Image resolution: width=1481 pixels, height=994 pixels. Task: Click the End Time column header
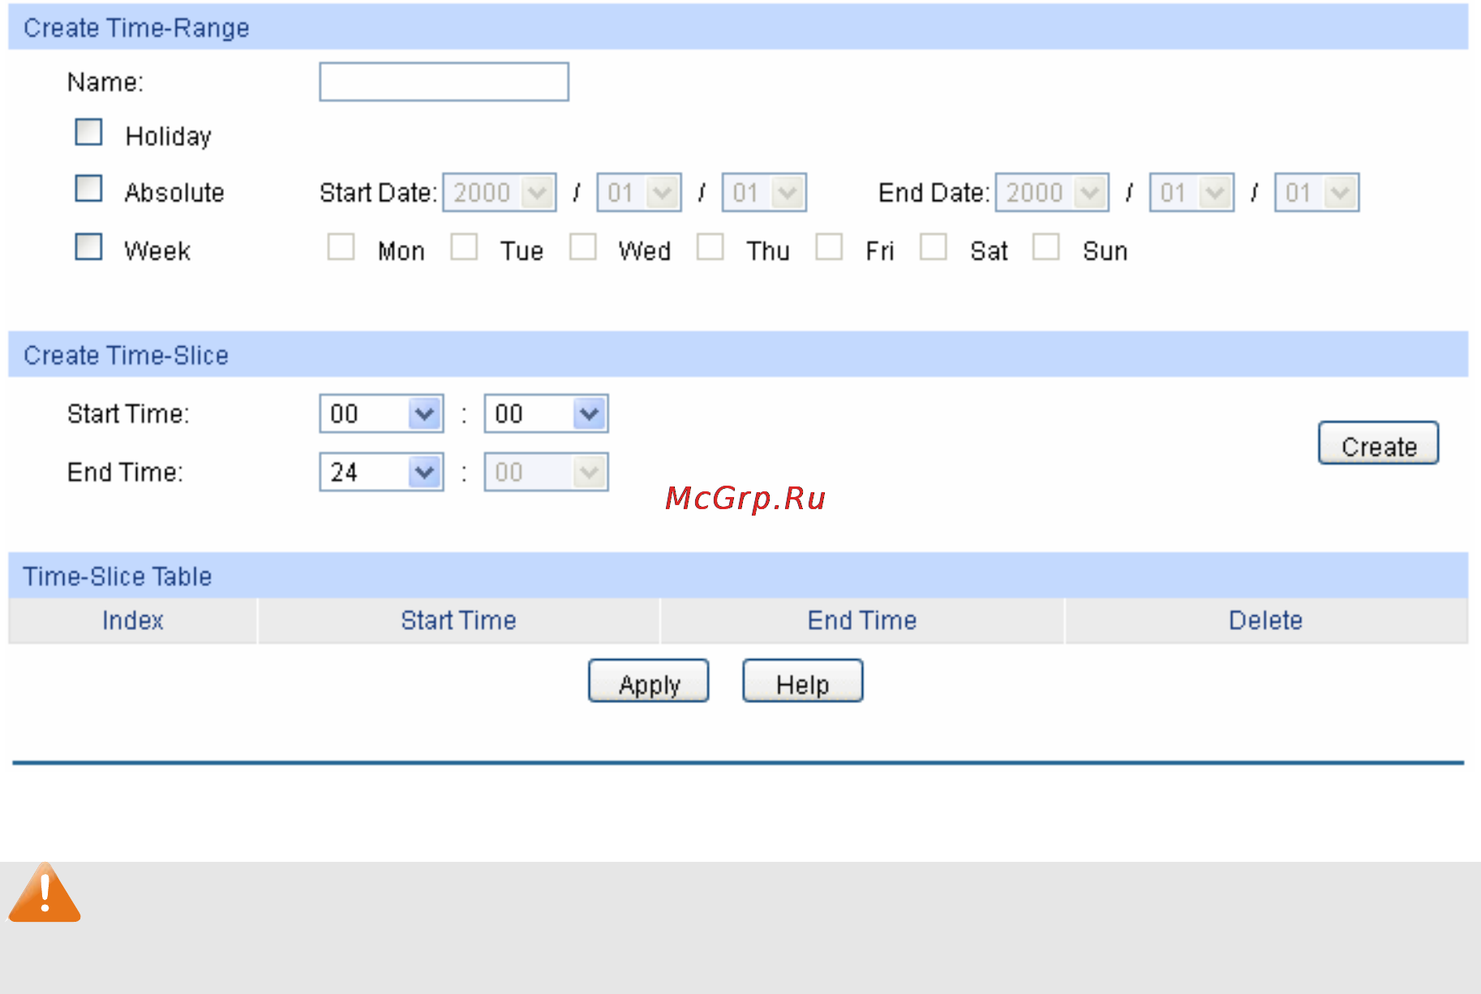pos(862,621)
